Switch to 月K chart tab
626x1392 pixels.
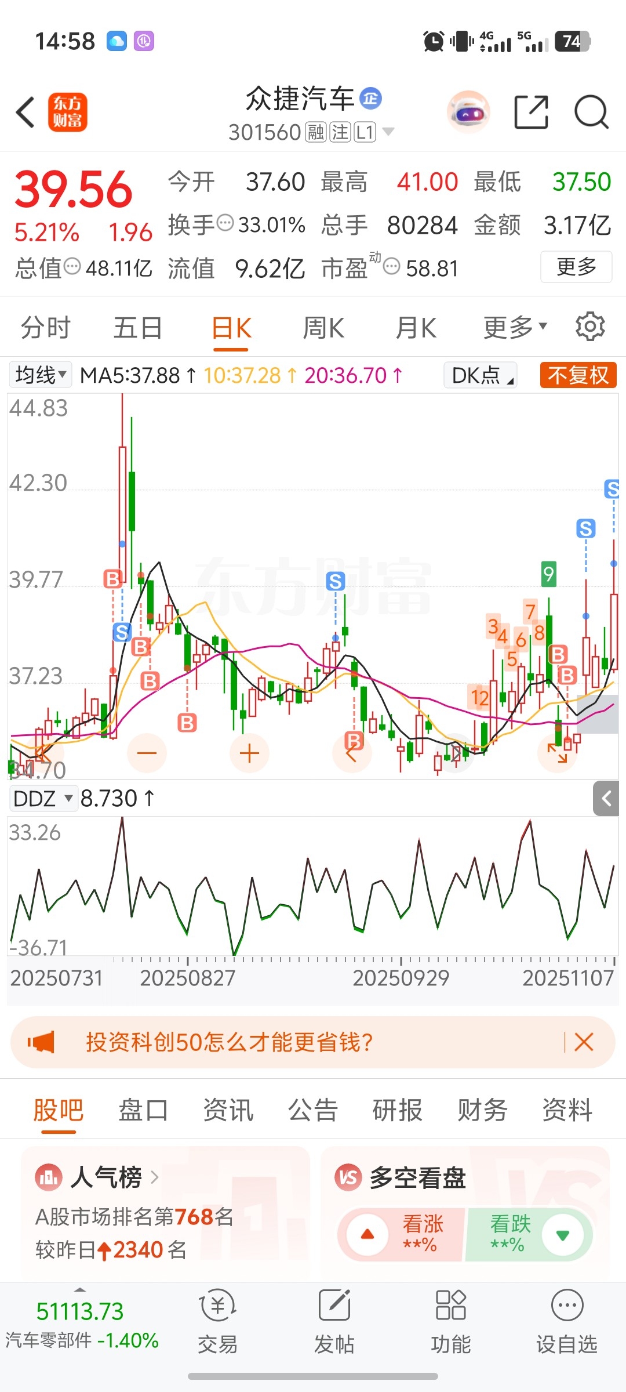coord(416,327)
